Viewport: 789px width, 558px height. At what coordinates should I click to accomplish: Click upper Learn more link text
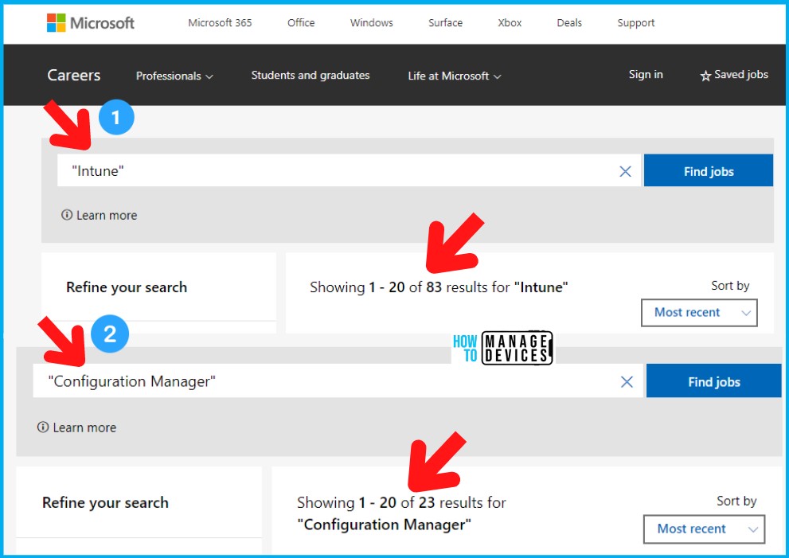107,216
